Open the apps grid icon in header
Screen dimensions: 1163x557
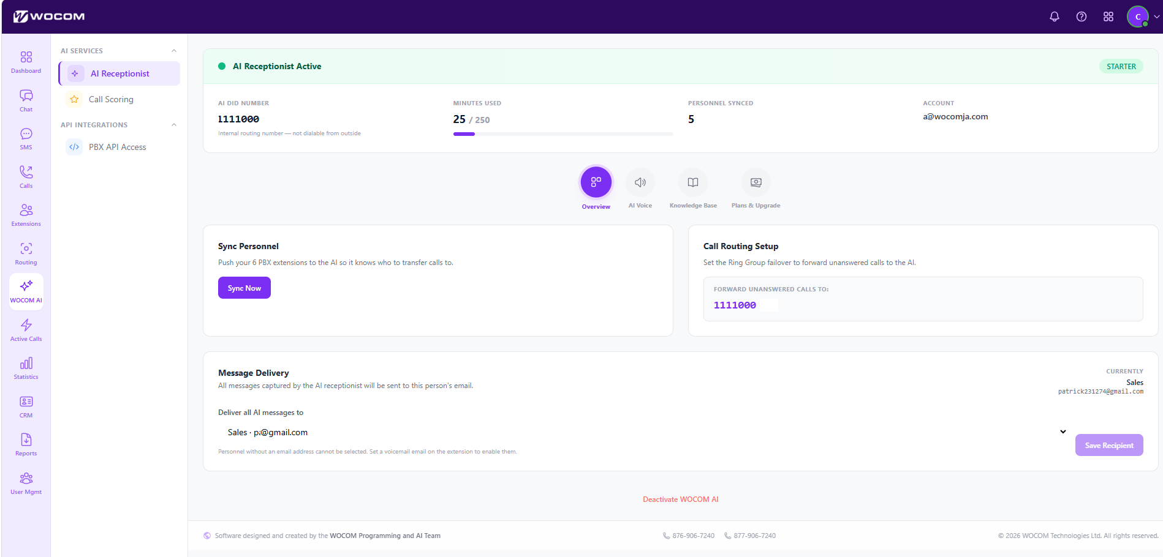coord(1108,17)
